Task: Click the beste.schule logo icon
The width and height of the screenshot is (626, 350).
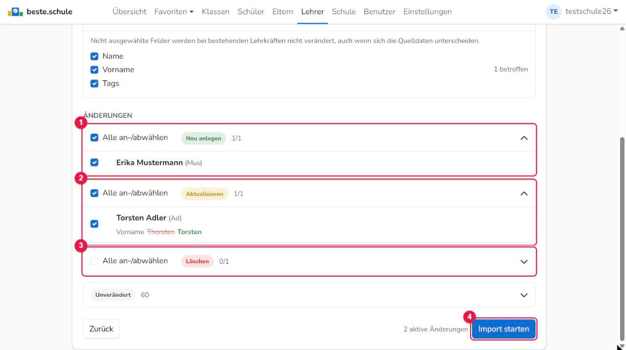Action: click(14, 11)
